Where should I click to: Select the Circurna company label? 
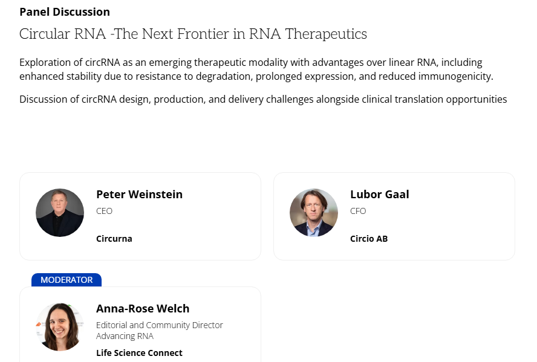click(114, 239)
